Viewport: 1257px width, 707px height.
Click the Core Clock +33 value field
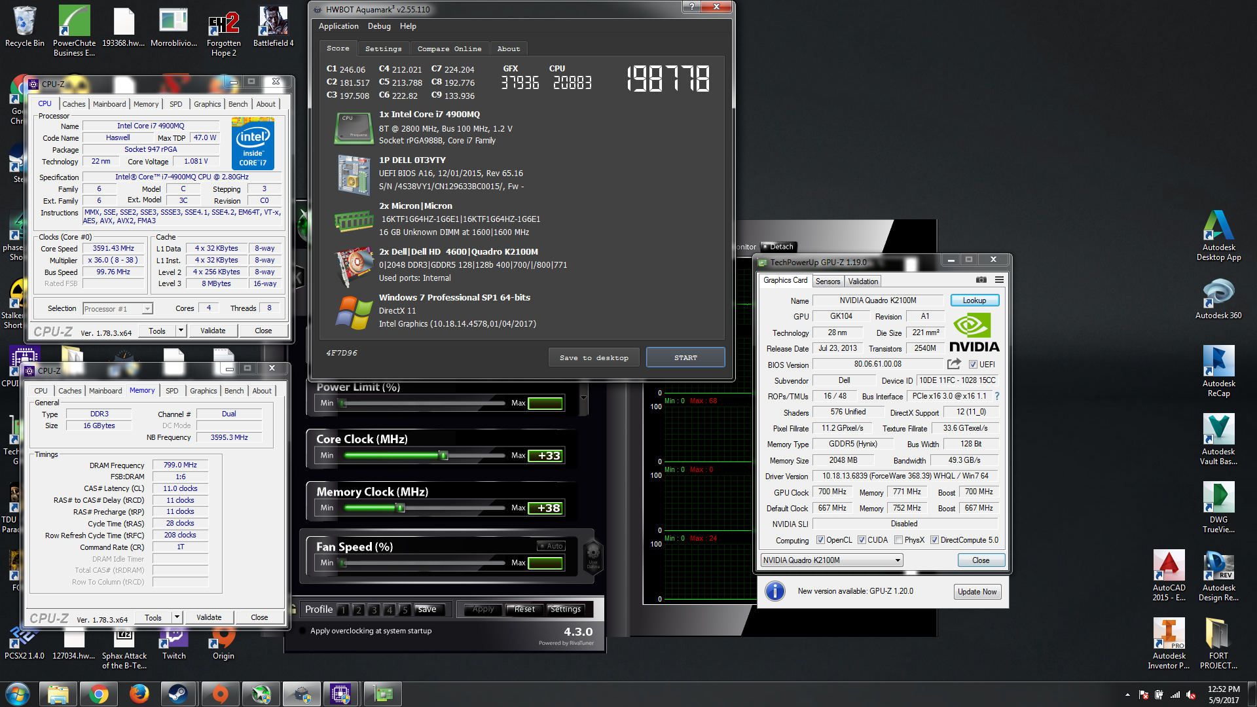tap(546, 456)
